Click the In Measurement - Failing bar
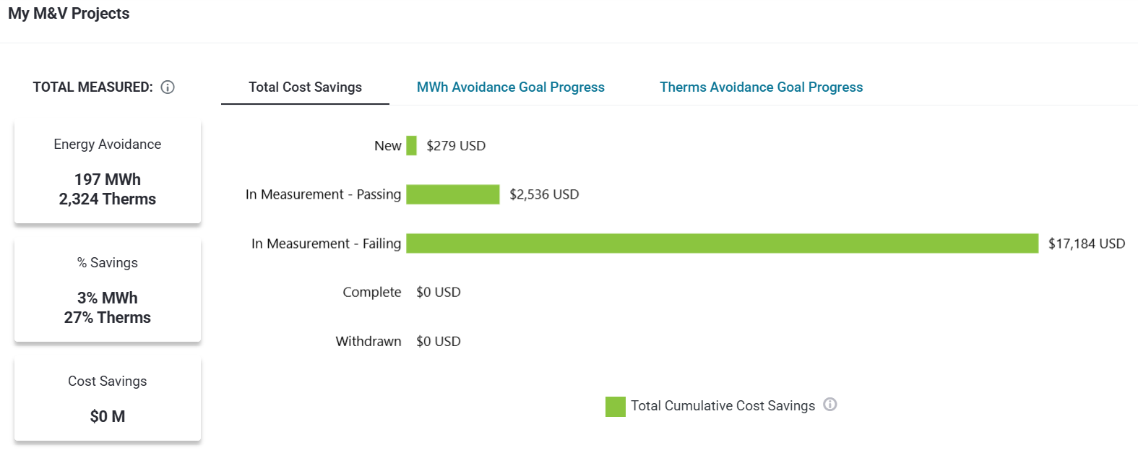 [x=722, y=243]
